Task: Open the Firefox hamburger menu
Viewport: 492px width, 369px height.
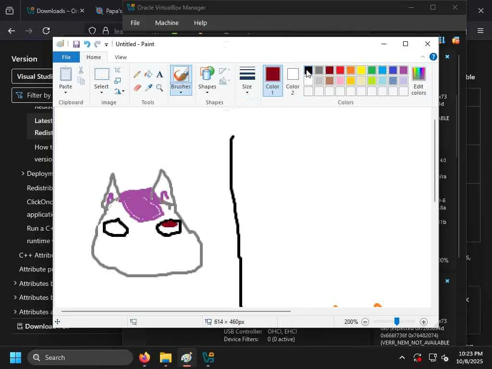Action: [x=480, y=31]
